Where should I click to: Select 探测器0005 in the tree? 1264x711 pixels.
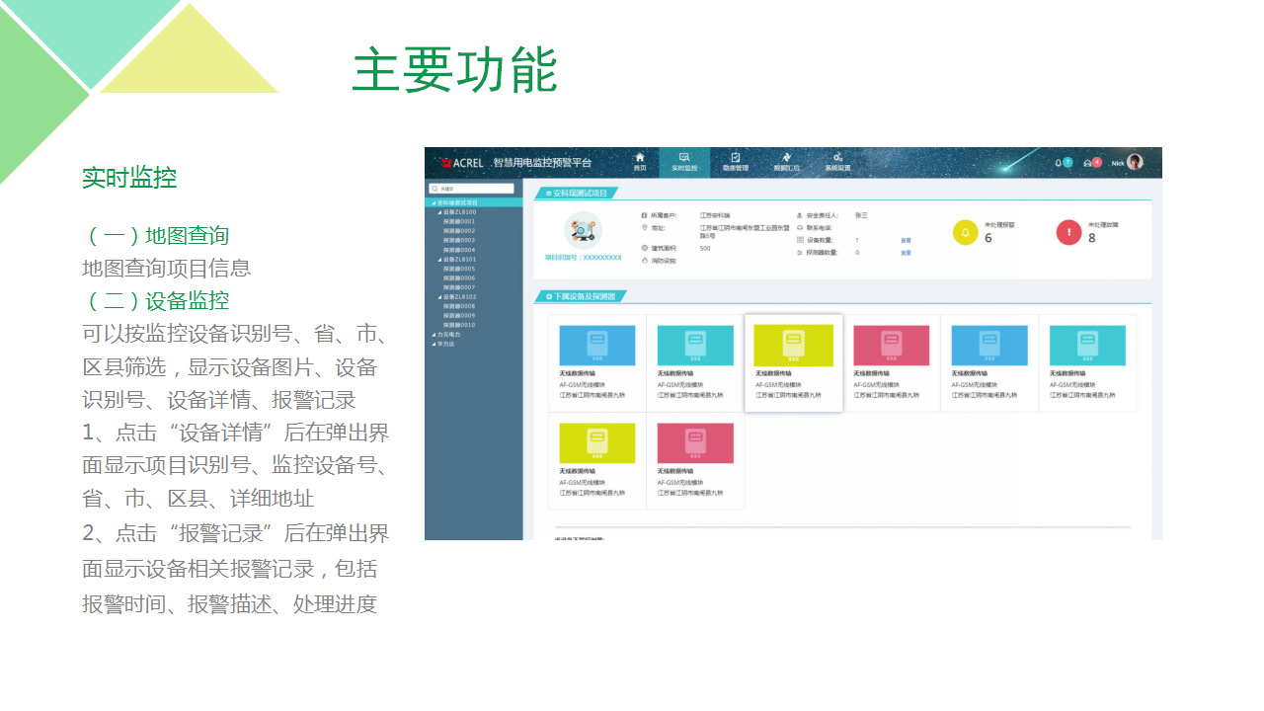pos(459,269)
